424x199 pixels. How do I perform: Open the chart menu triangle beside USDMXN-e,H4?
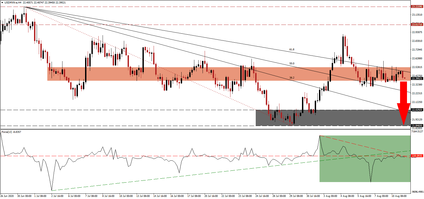2,3
